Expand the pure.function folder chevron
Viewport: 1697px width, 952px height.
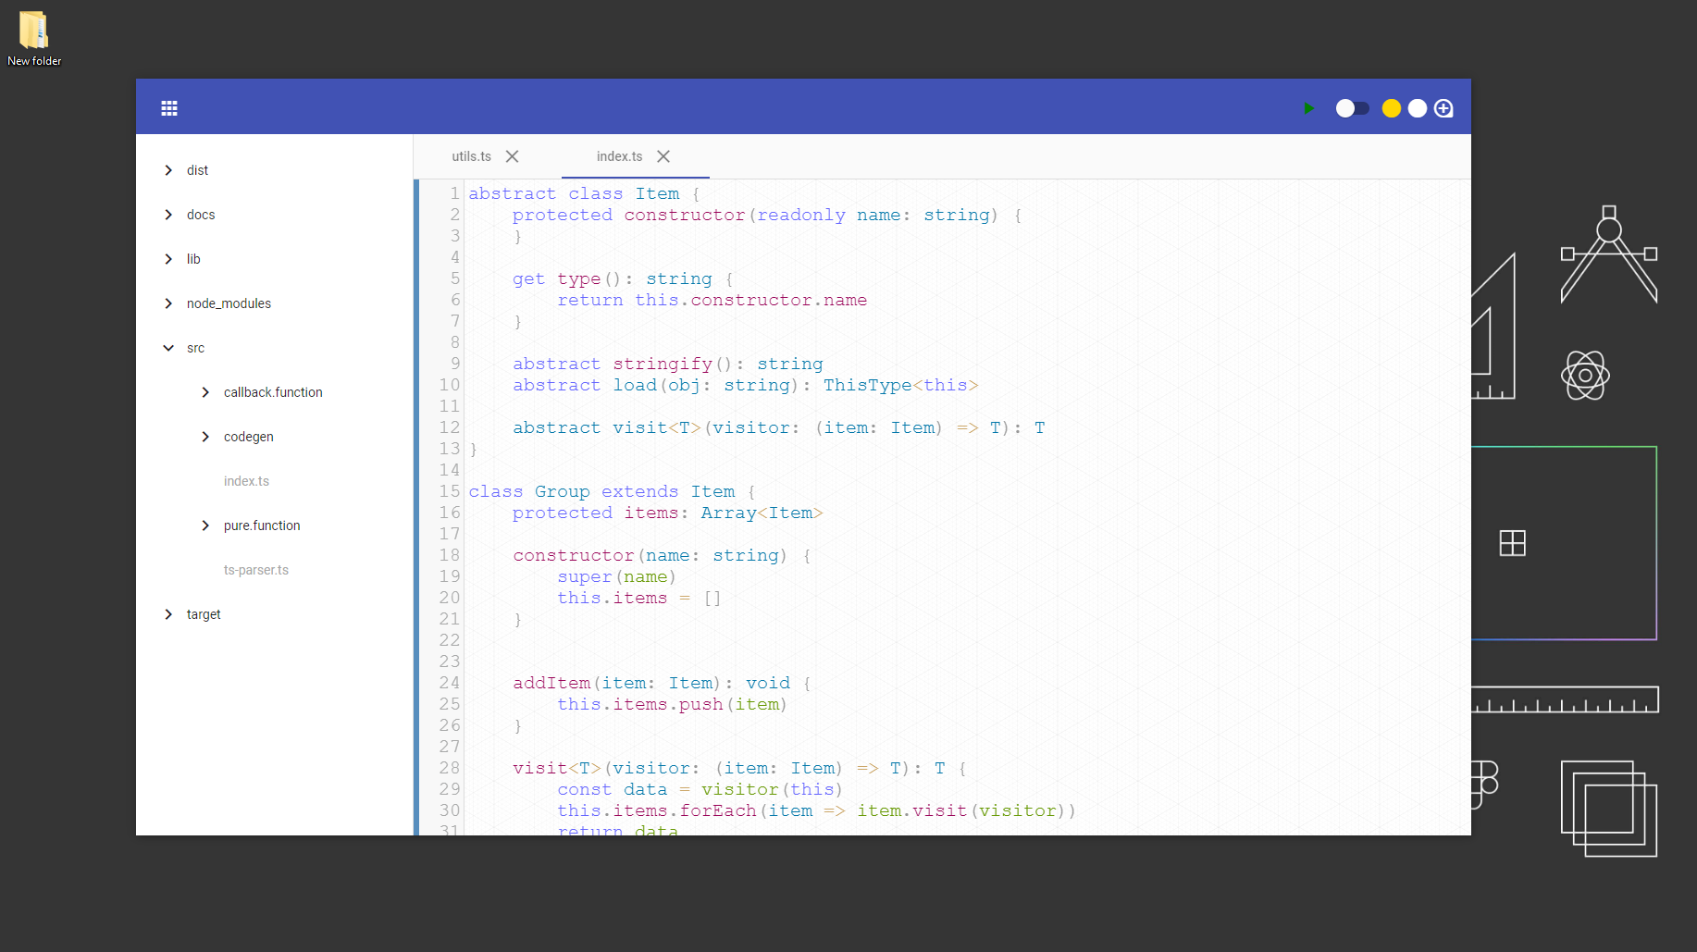pos(205,525)
